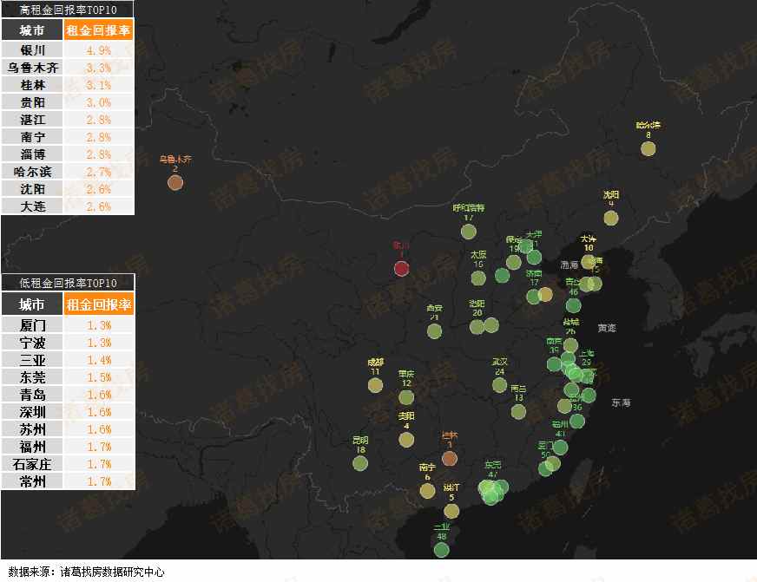Click 深圳 in the low-yield table

pos(32,412)
